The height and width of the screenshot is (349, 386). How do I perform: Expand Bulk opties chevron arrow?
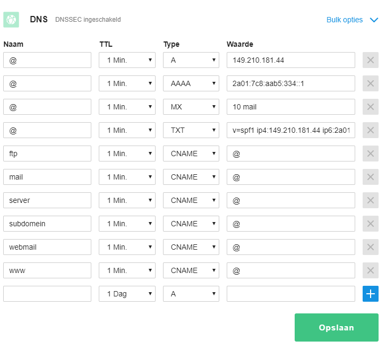[x=374, y=20]
